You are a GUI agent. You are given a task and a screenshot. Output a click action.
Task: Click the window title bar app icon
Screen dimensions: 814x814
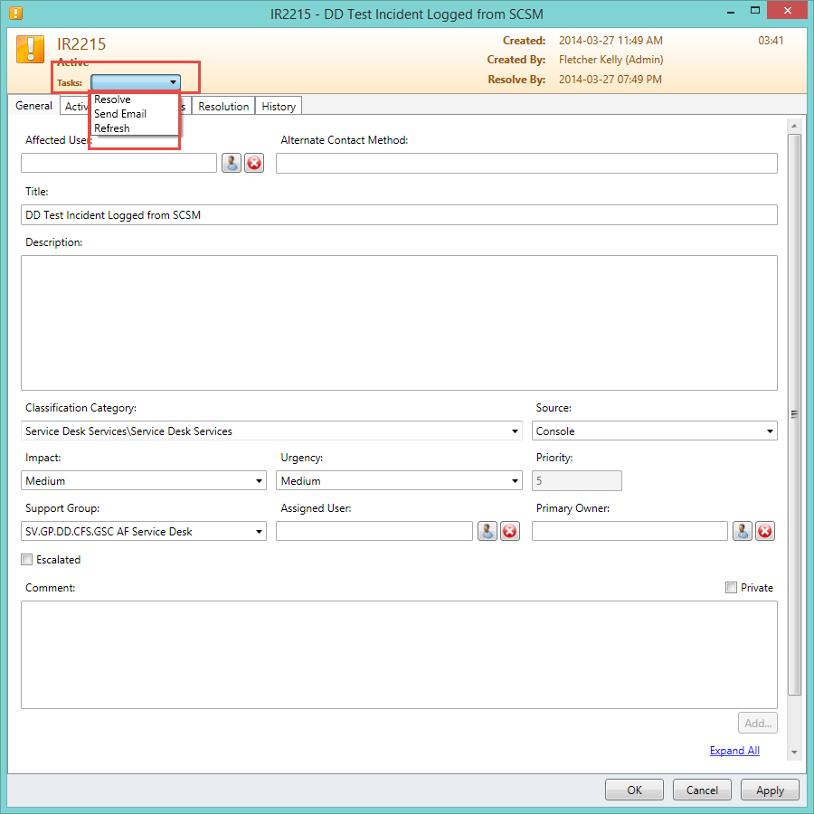[15, 14]
